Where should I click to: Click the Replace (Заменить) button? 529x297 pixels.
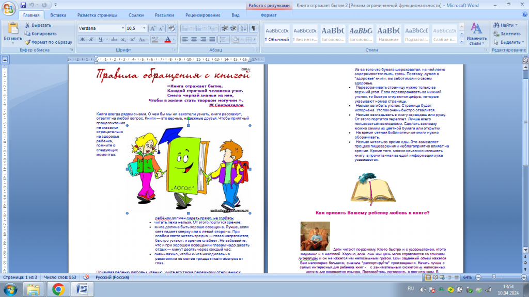pyautogui.click(x=507, y=34)
